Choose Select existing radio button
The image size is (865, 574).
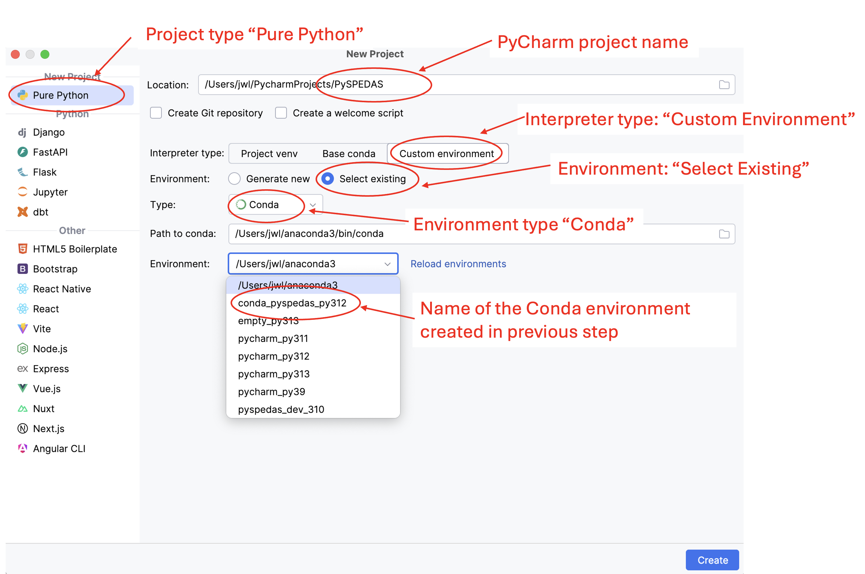tap(328, 179)
